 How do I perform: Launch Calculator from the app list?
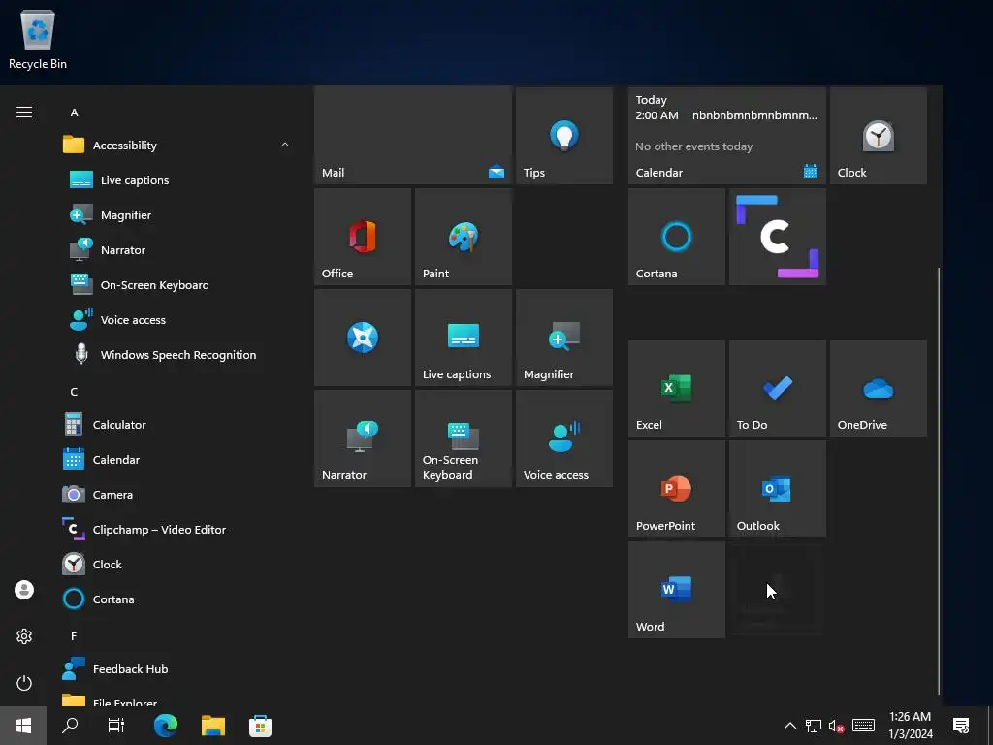tap(177, 425)
